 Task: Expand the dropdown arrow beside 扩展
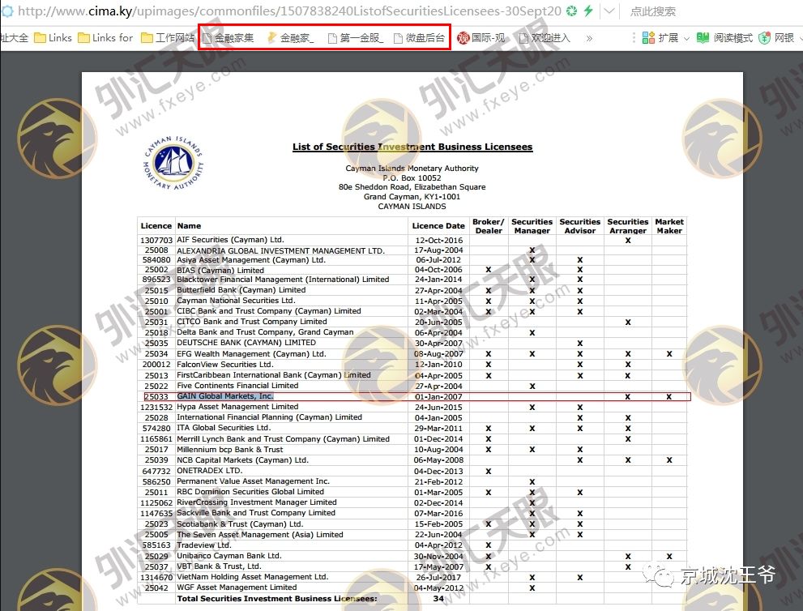click(686, 38)
